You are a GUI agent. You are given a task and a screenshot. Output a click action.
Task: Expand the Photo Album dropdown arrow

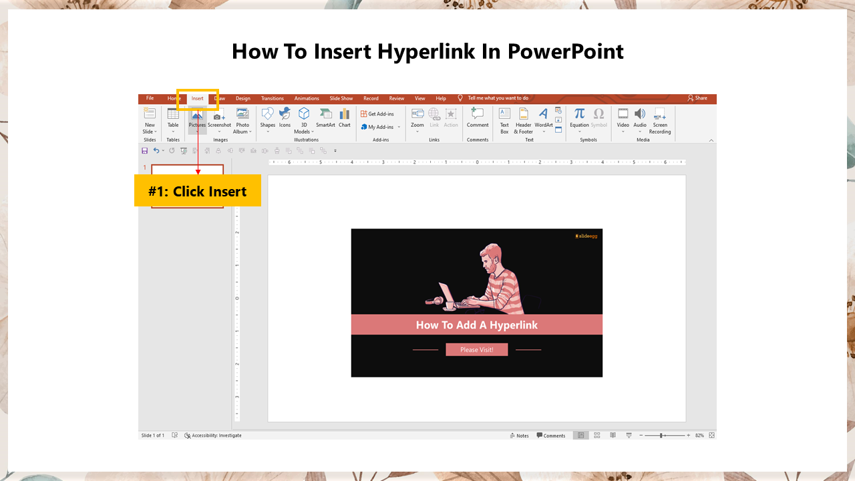coord(250,132)
